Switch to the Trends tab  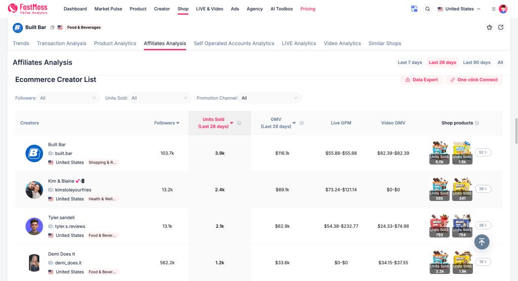pyautogui.click(x=21, y=44)
